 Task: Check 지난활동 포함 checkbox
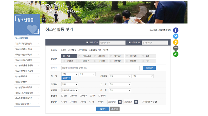tap(143, 102)
